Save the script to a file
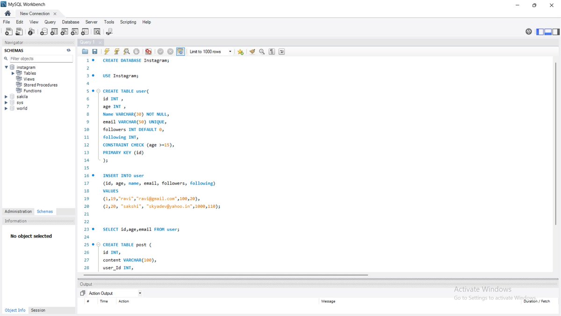The image size is (561, 316). 94,51
